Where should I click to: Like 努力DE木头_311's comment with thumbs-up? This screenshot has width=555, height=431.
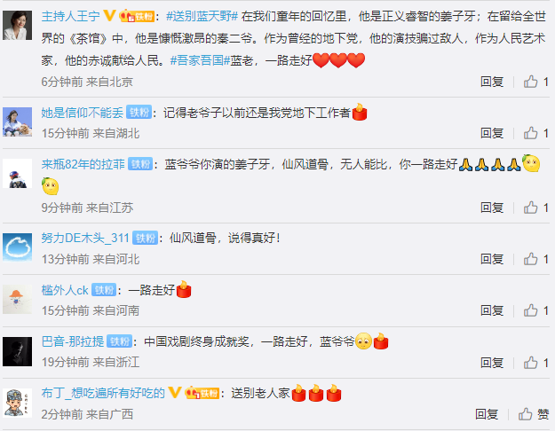[530, 259]
